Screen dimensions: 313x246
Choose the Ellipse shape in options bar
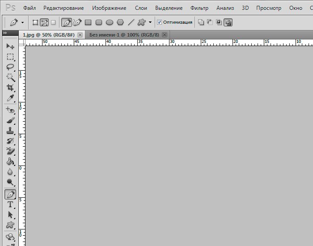pos(110,22)
